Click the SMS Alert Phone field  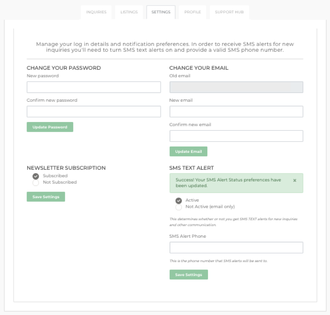pyautogui.click(x=236, y=247)
